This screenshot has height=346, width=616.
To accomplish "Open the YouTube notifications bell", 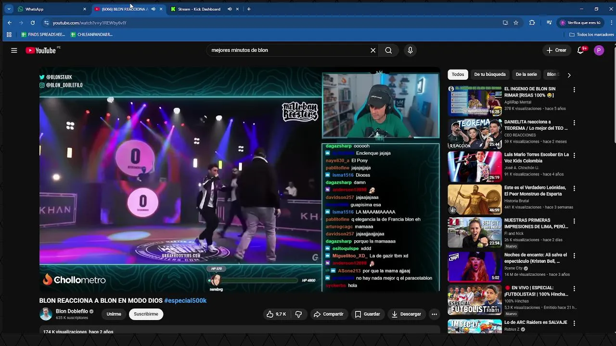I will coord(581,50).
